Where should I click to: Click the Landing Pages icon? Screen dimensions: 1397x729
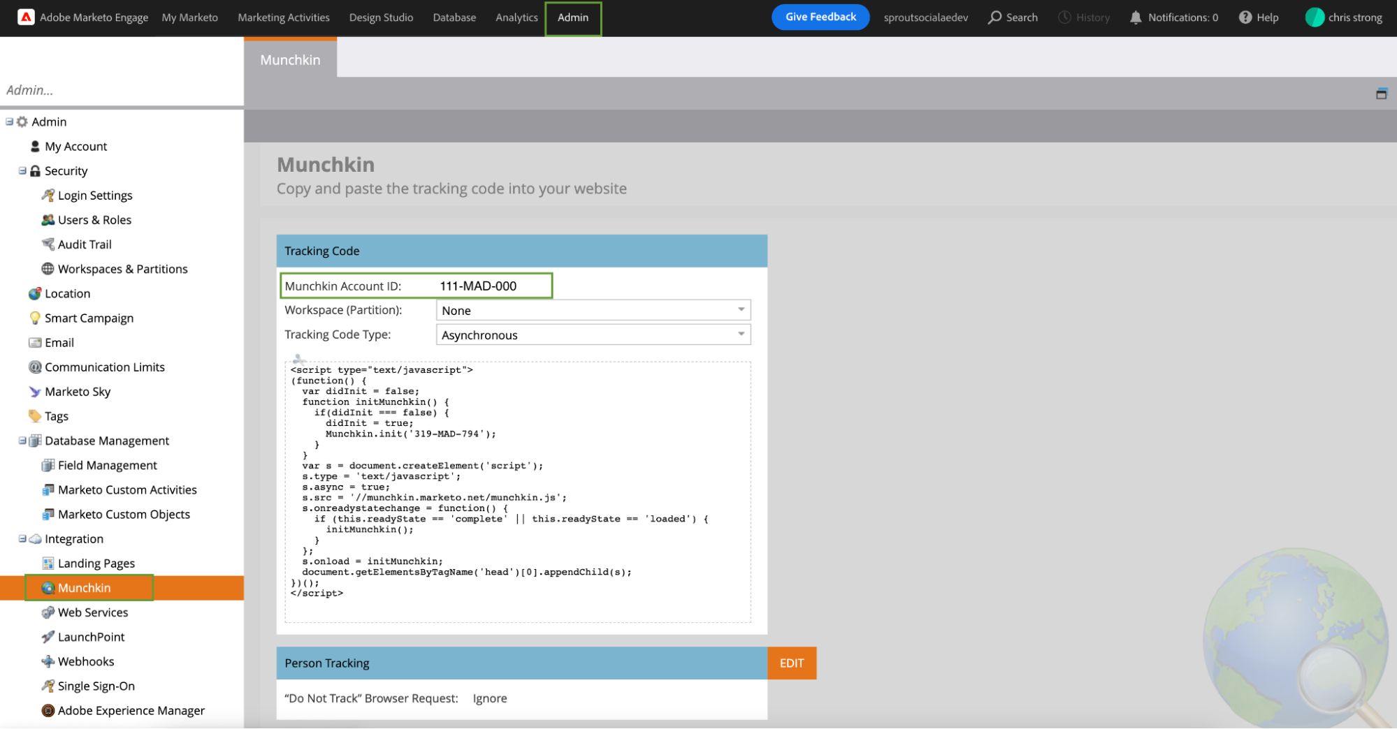(48, 563)
